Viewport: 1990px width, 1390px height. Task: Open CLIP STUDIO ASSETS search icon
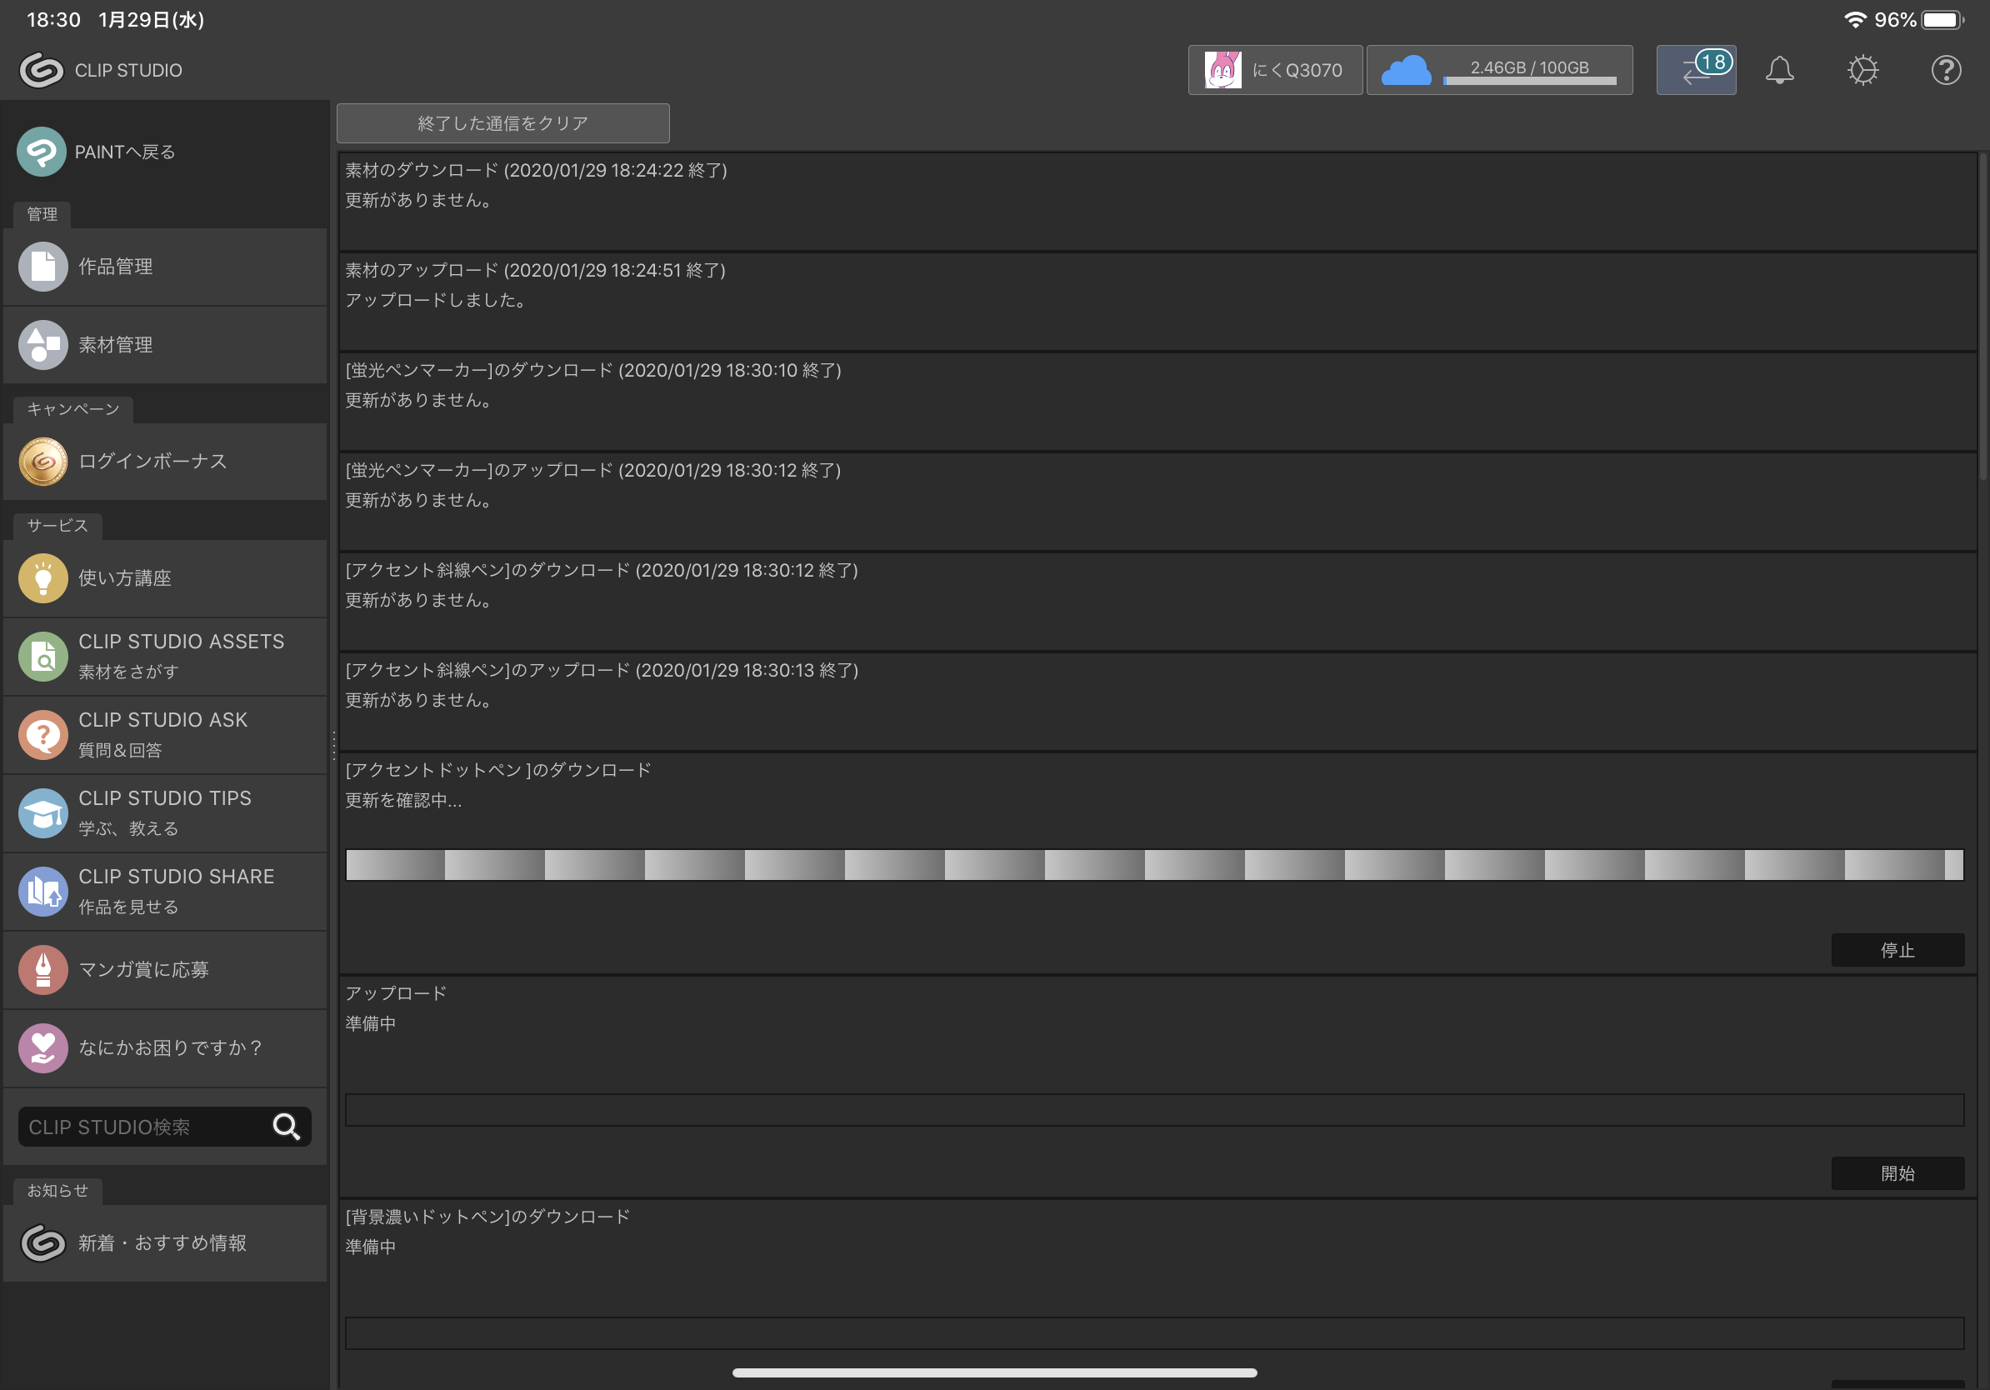(x=42, y=657)
